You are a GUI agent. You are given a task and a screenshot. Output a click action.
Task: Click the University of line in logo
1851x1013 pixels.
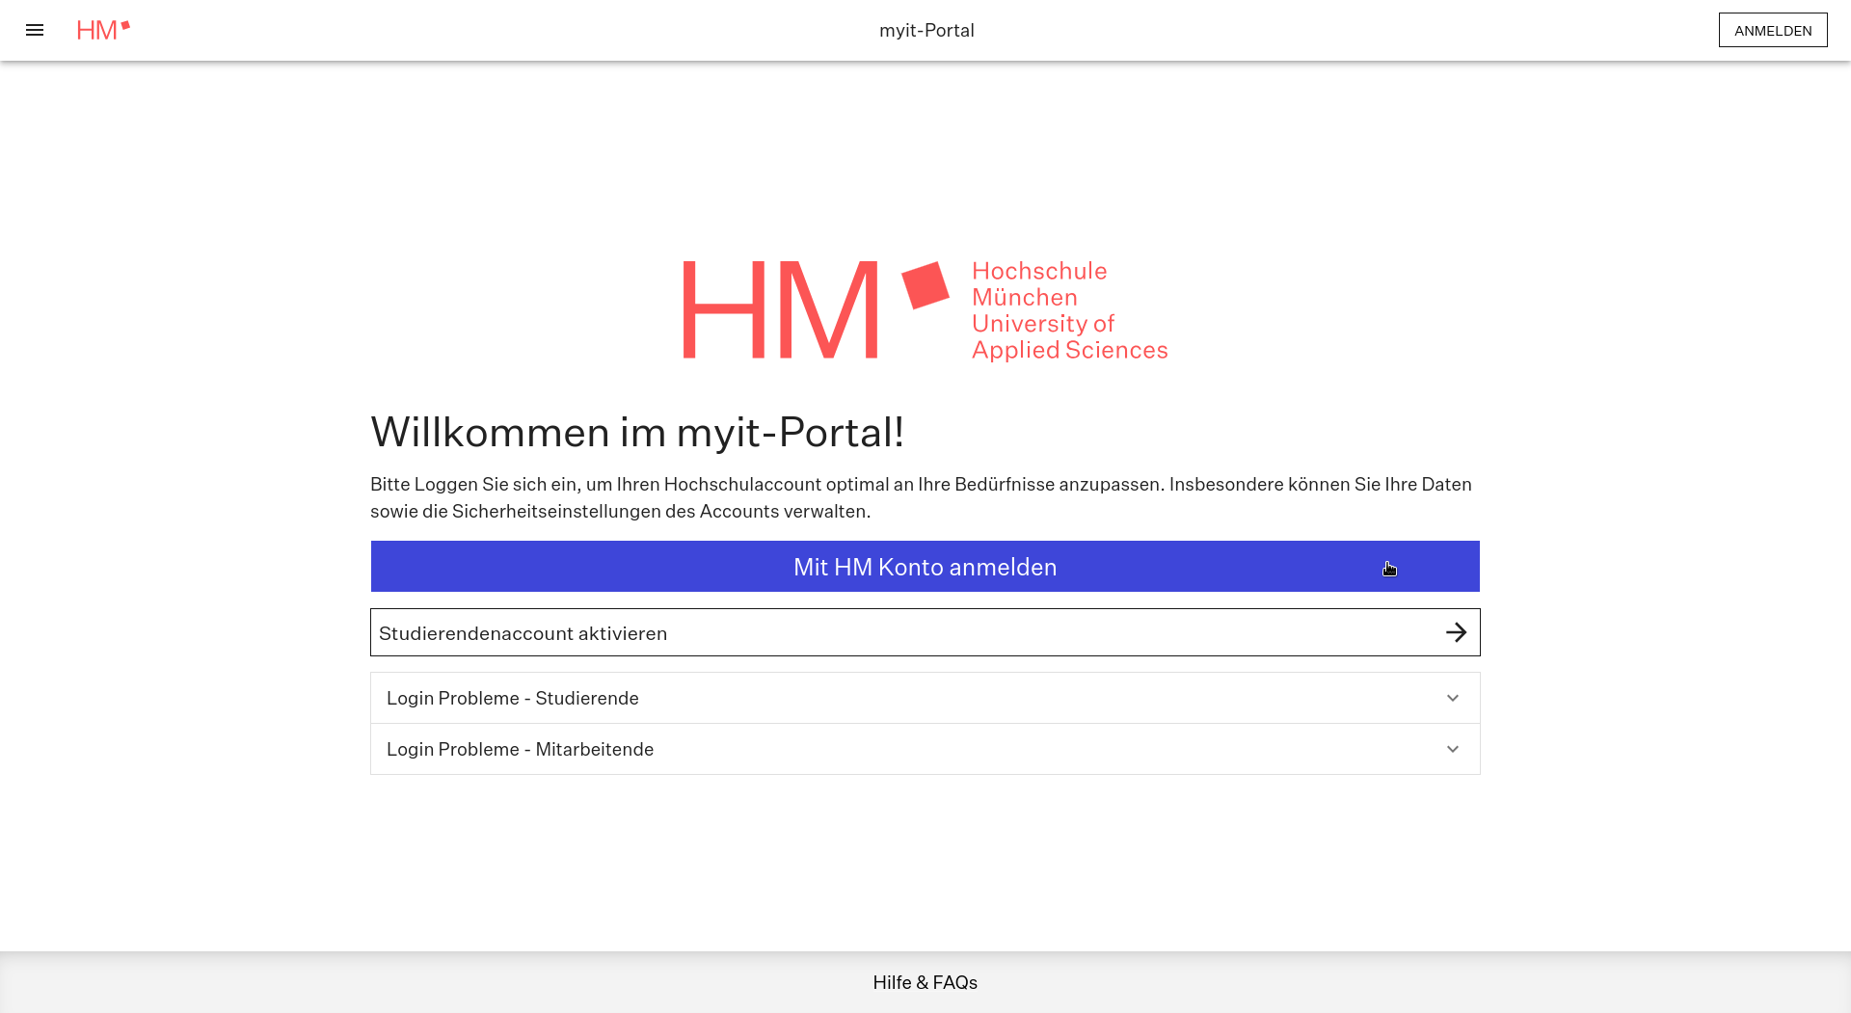coord(1042,324)
